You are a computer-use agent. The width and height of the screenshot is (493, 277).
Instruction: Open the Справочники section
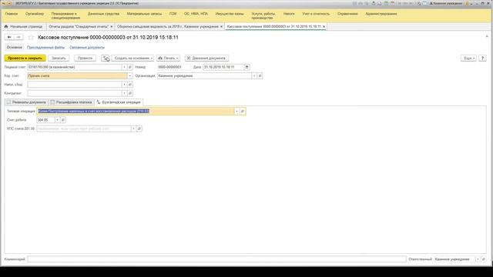[347, 14]
